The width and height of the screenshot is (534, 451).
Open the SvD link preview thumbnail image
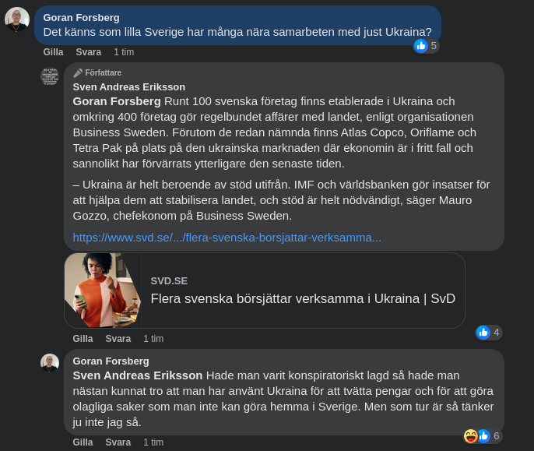coord(103,290)
